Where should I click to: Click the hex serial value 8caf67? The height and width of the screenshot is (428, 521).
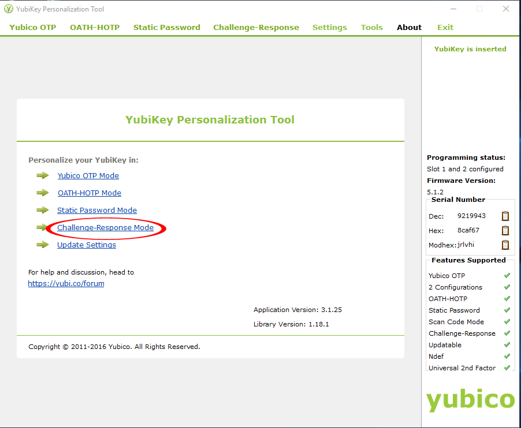tap(468, 230)
